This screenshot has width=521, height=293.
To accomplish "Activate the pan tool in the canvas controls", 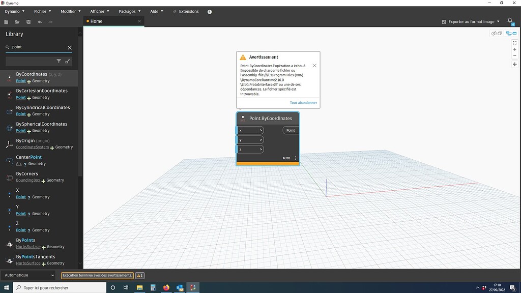I will (515, 65).
